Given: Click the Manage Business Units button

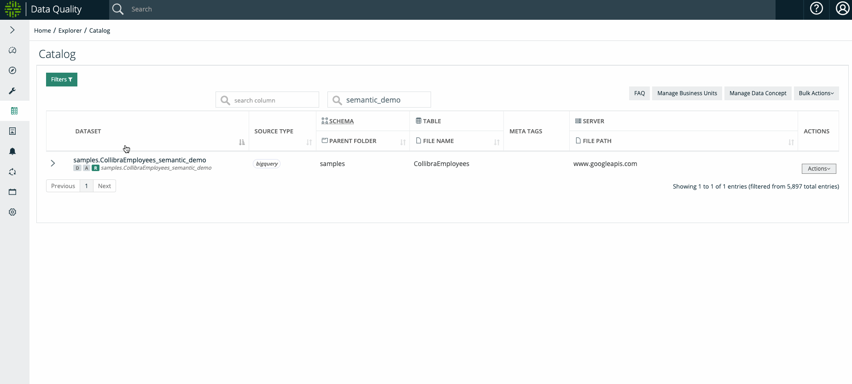Looking at the screenshot, I should 687,93.
